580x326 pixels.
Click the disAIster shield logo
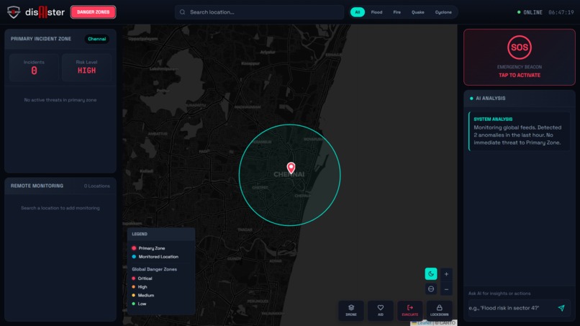point(14,12)
